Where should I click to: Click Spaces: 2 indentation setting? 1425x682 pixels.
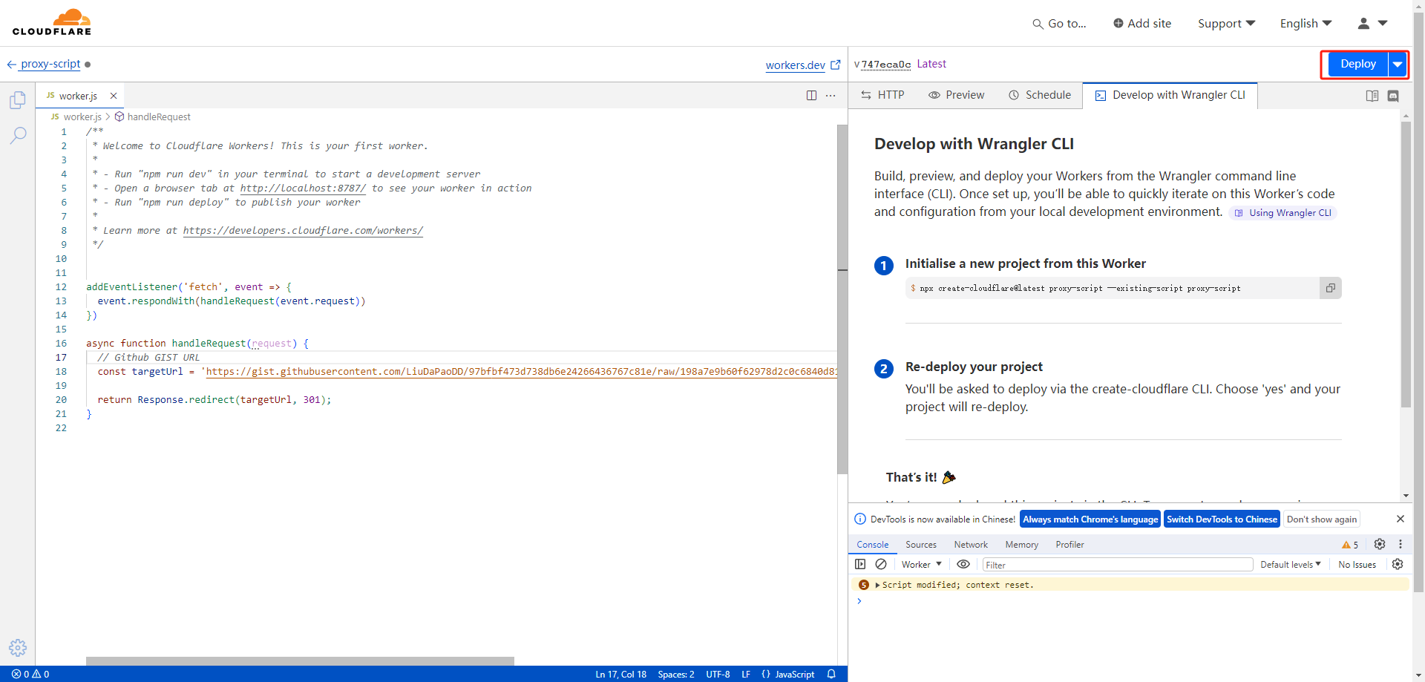tap(676, 674)
